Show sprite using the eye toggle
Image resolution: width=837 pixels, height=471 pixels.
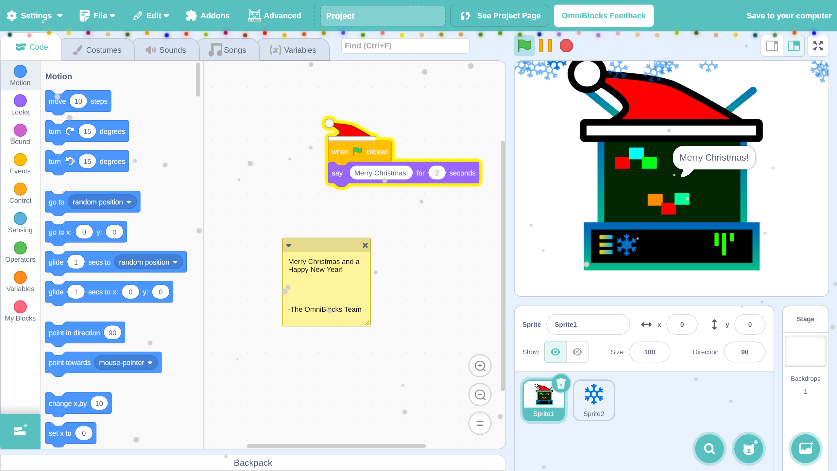pyautogui.click(x=555, y=352)
